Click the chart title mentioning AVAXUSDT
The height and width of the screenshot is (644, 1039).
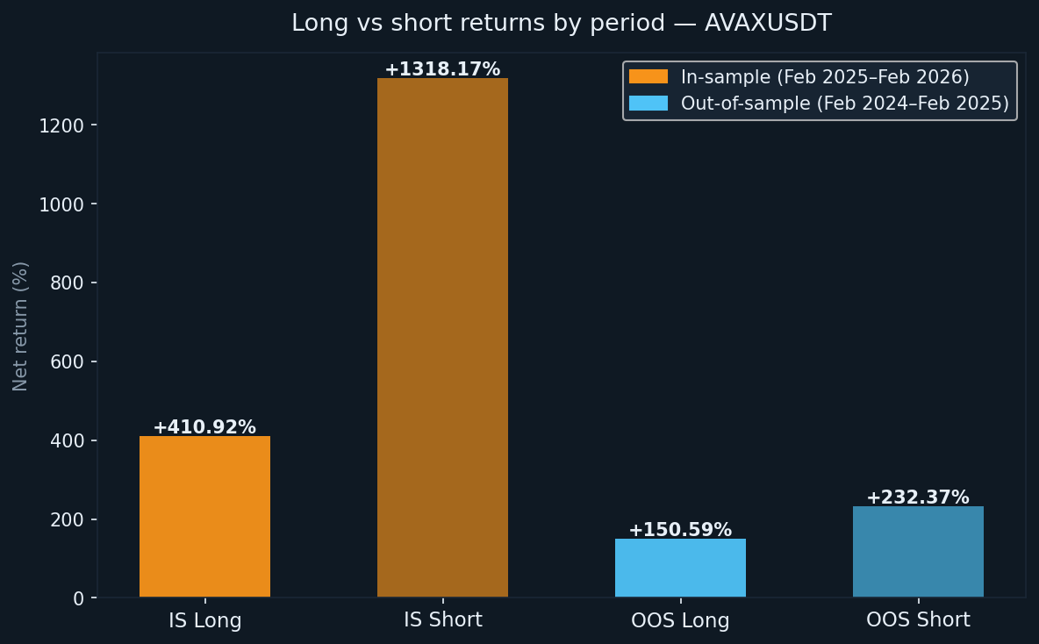[x=562, y=24]
